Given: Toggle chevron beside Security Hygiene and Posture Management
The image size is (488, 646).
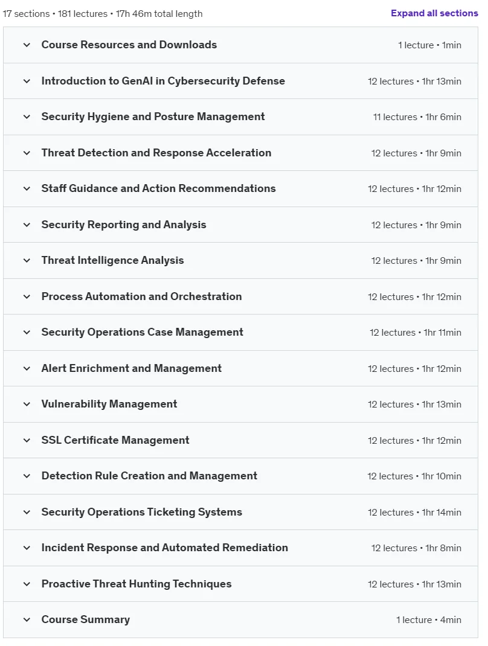Looking at the screenshot, I should 27,117.
